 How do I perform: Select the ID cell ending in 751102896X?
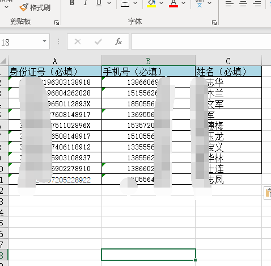coord(55,125)
